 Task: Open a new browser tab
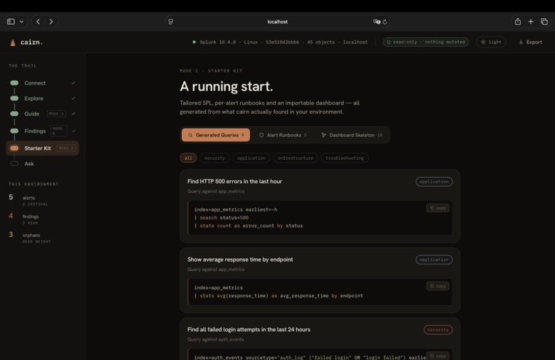[x=531, y=21]
